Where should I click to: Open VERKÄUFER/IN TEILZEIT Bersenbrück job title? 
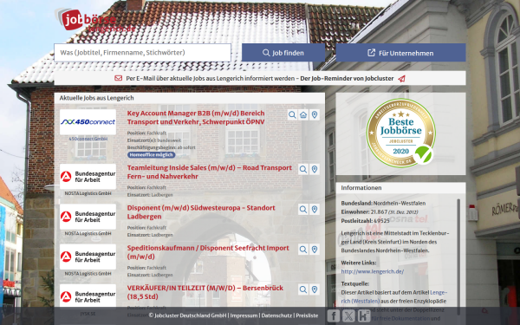point(205,292)
